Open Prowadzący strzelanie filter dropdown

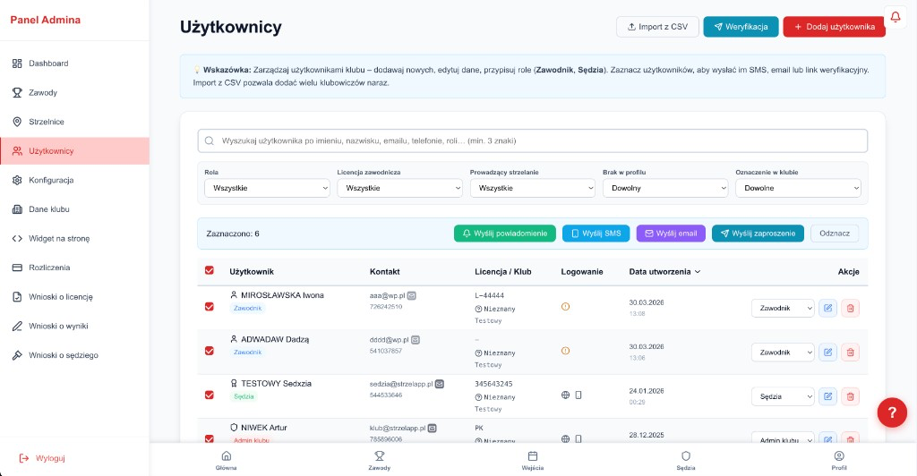[x=533, y=188]
